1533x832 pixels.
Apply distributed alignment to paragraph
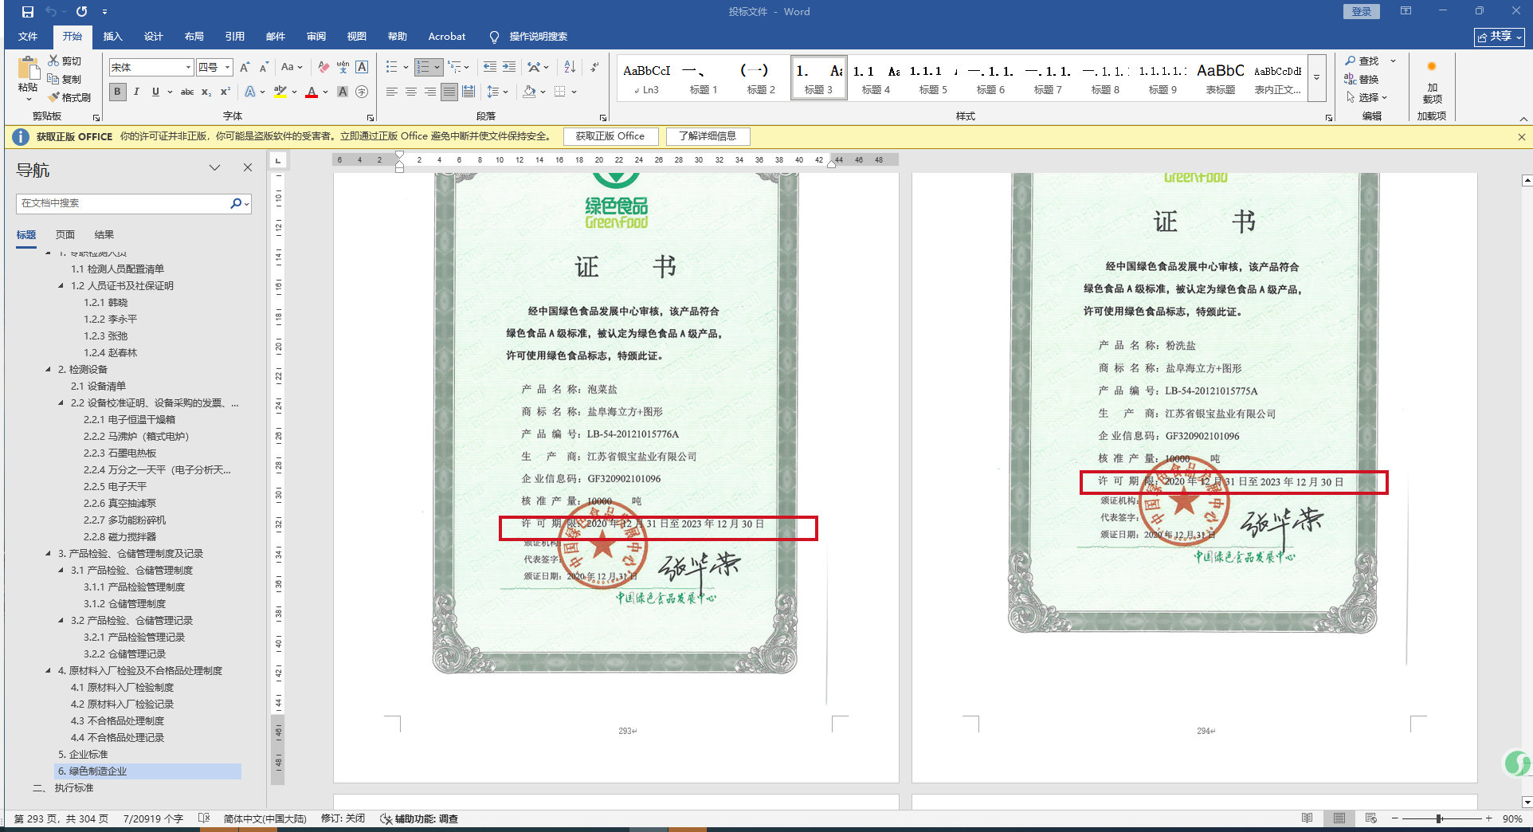469,92
